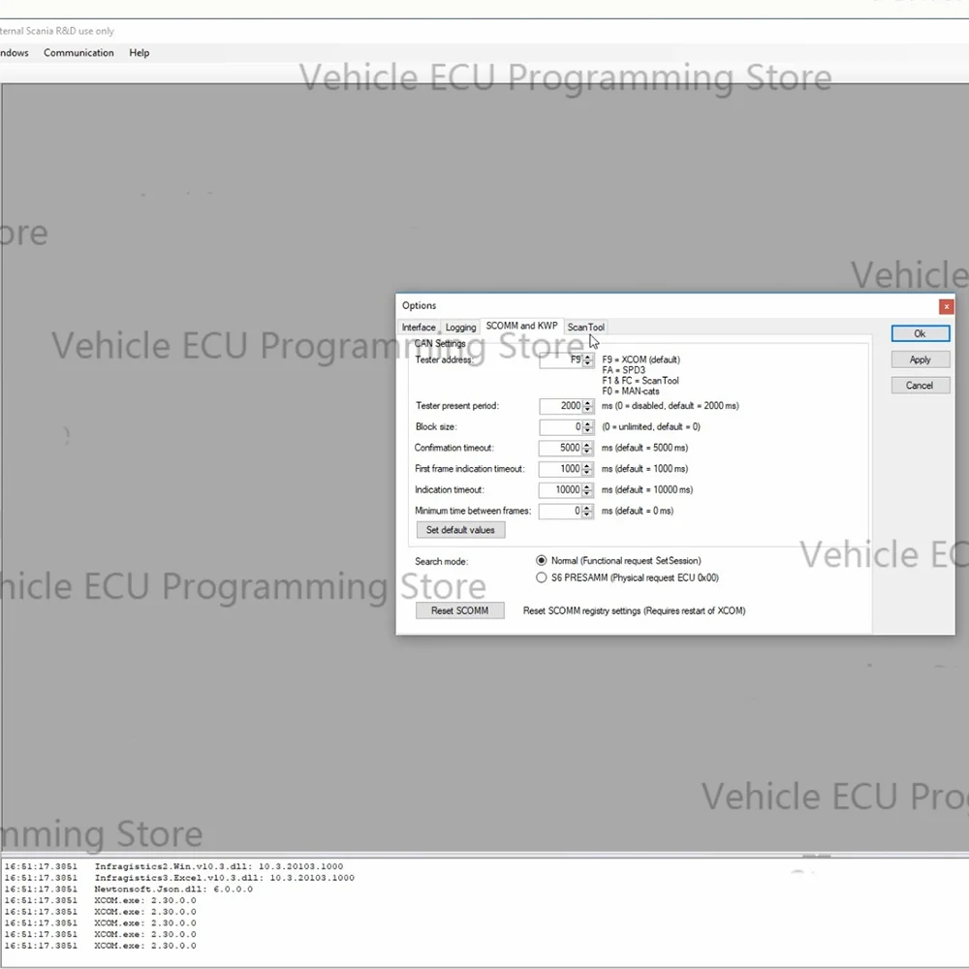Click the Reset SCOMM button
This screenshot has width=969, height=969.
(x=459, y=610)
